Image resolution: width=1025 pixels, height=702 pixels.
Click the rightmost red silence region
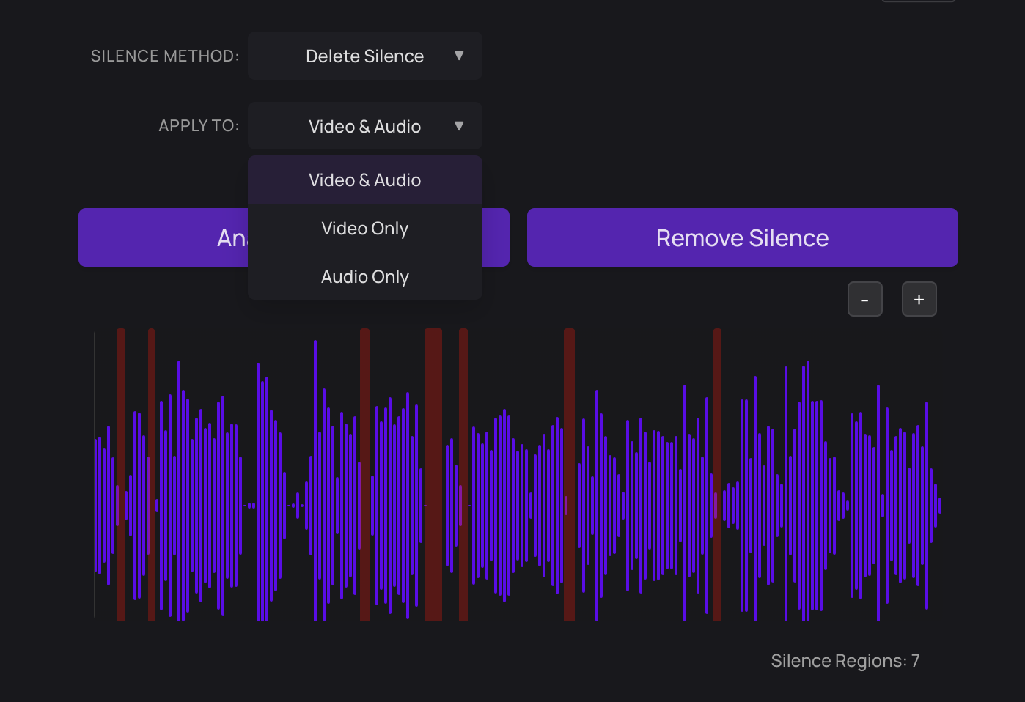point(719,476)
